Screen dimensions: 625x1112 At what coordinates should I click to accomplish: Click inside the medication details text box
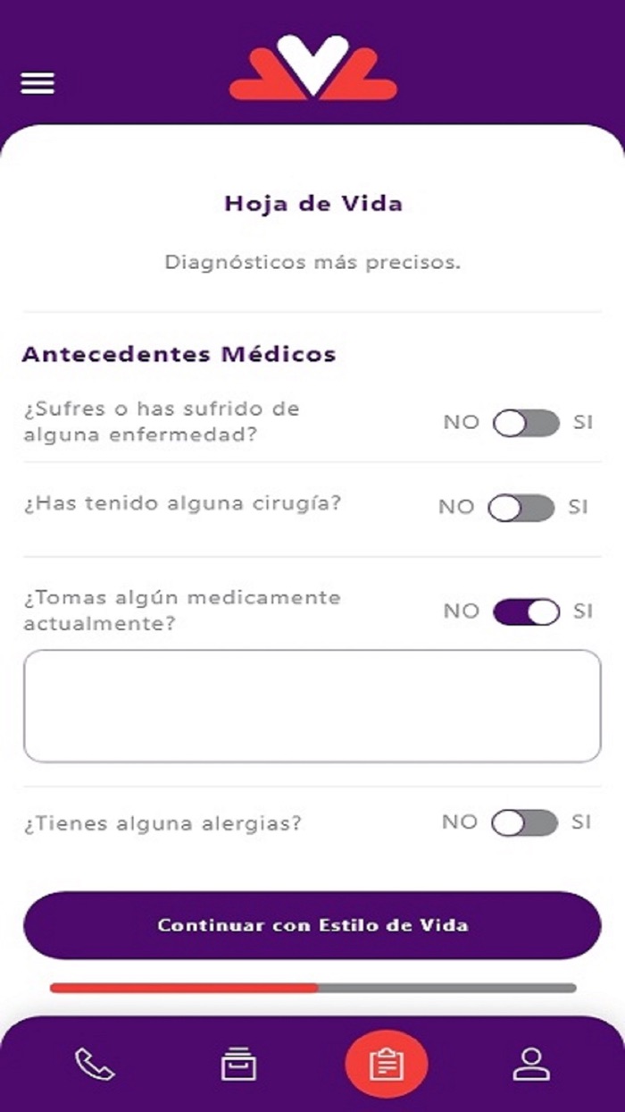pyautogui.click(x=312, y=705)
